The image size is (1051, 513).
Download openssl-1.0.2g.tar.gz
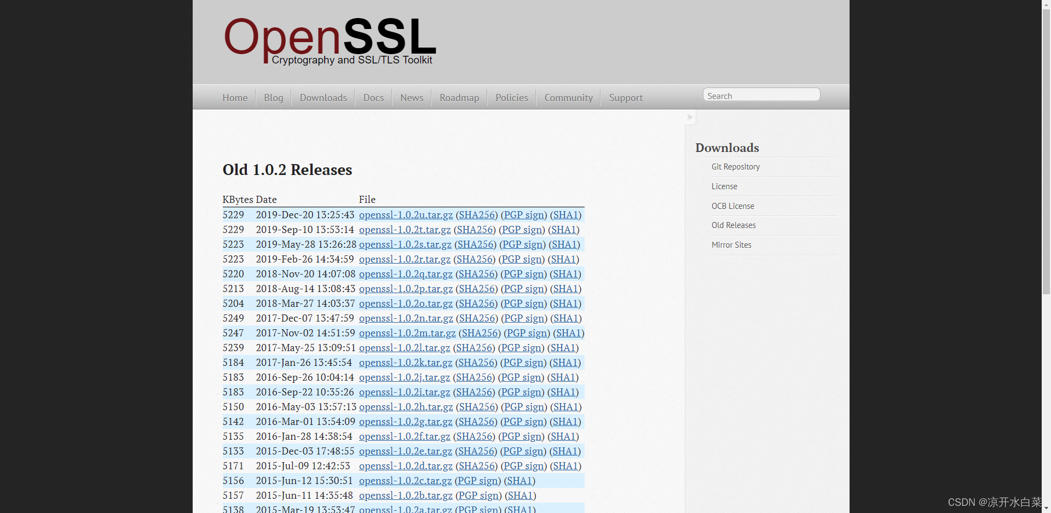coord(406,422)
